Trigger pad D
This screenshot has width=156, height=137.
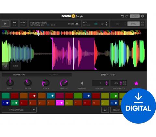[42, 103]
